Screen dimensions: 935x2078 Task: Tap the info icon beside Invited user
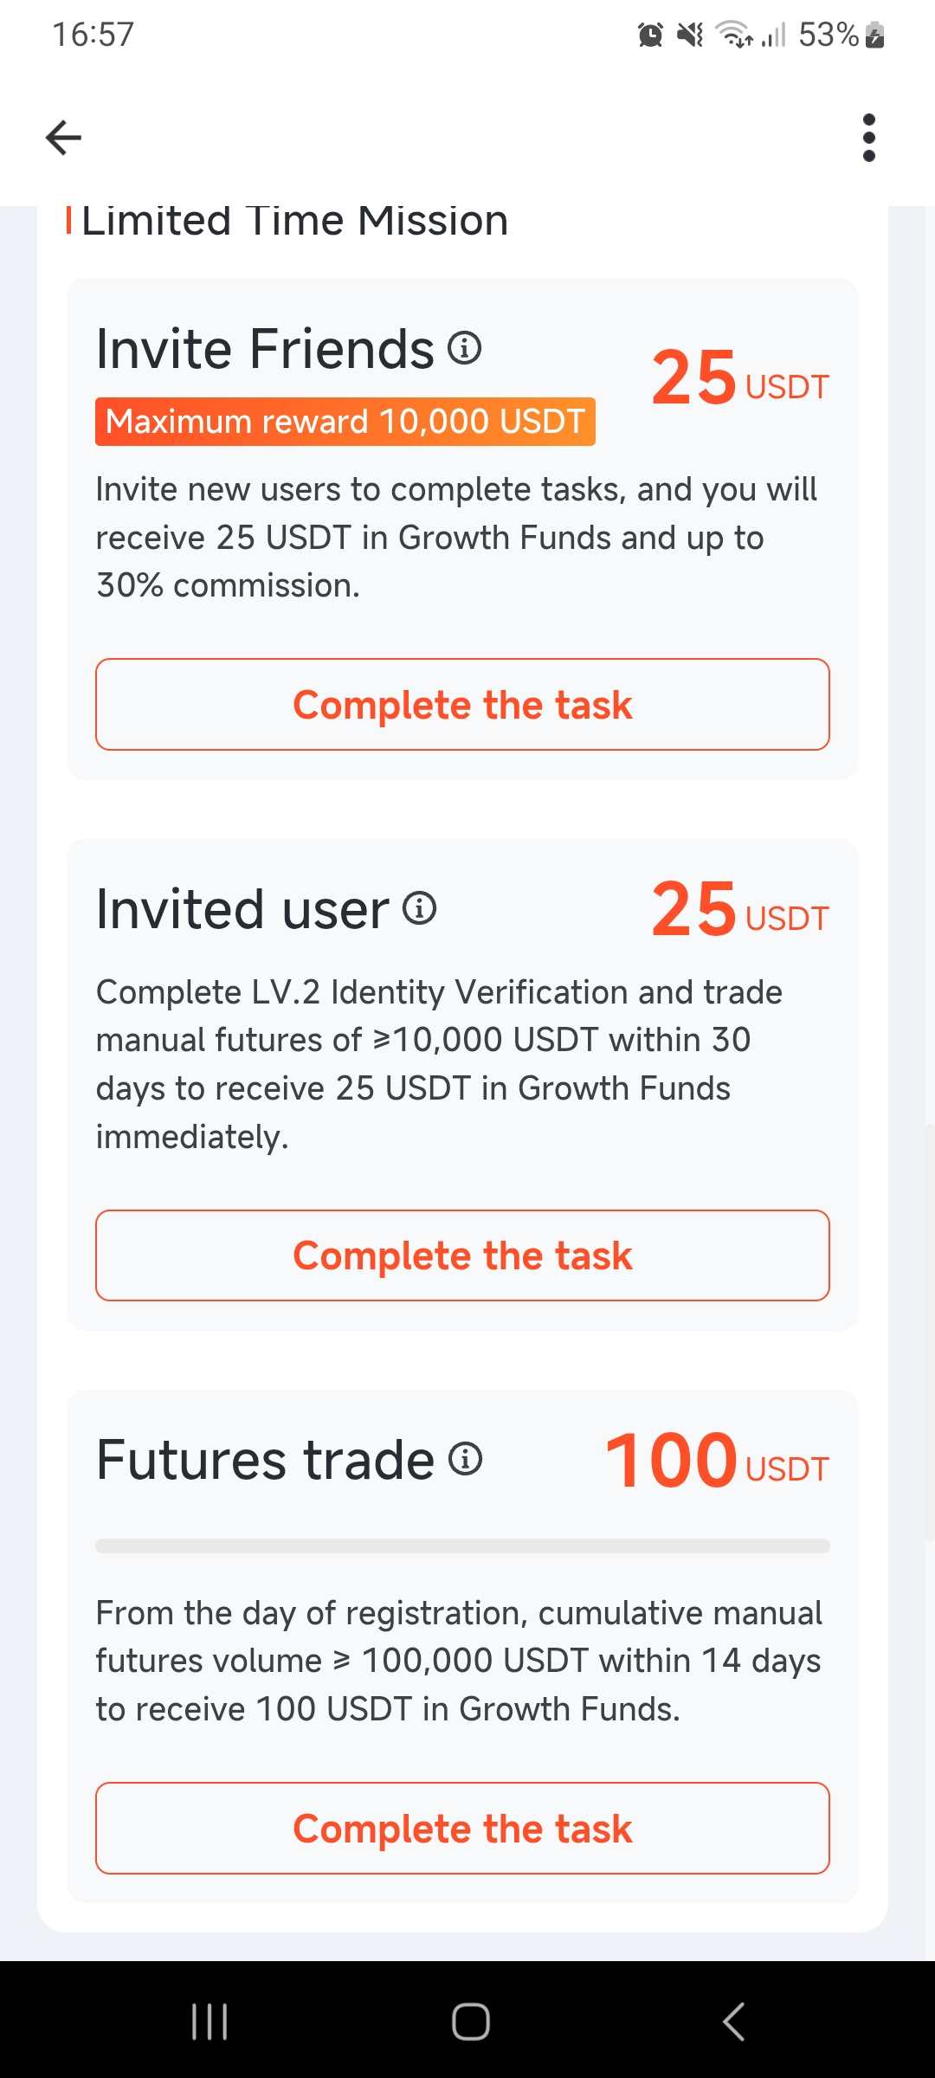420,908
